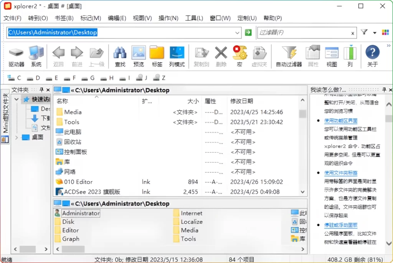The width and height of the screenshot is (393, 263).
Task: Expand the toolbar overflow chevron
Action: (x=388, y=46)
